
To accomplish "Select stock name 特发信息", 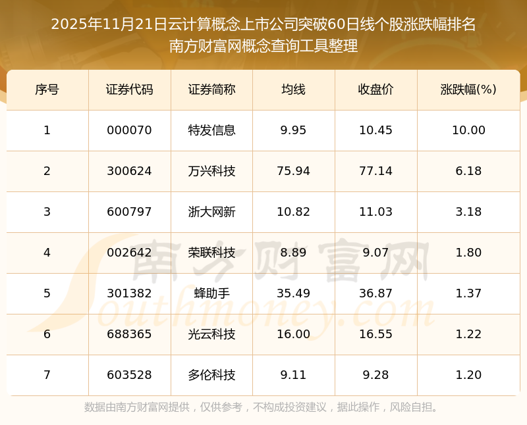I will tap(211, 130).
